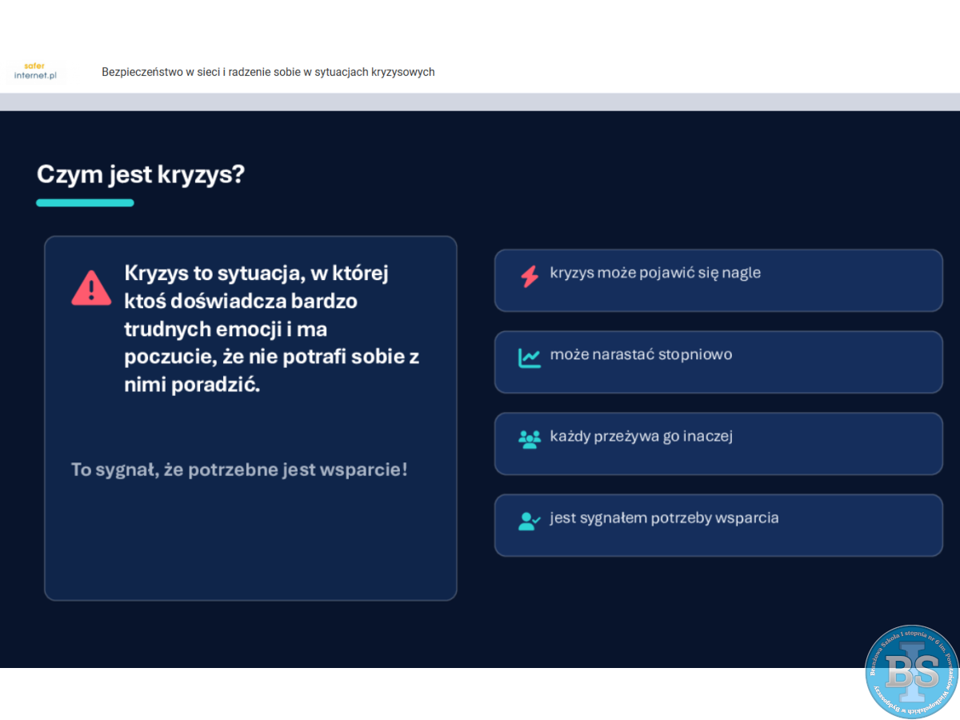Click the red warning triangle icon
The image size is (960, 720).
91,287
